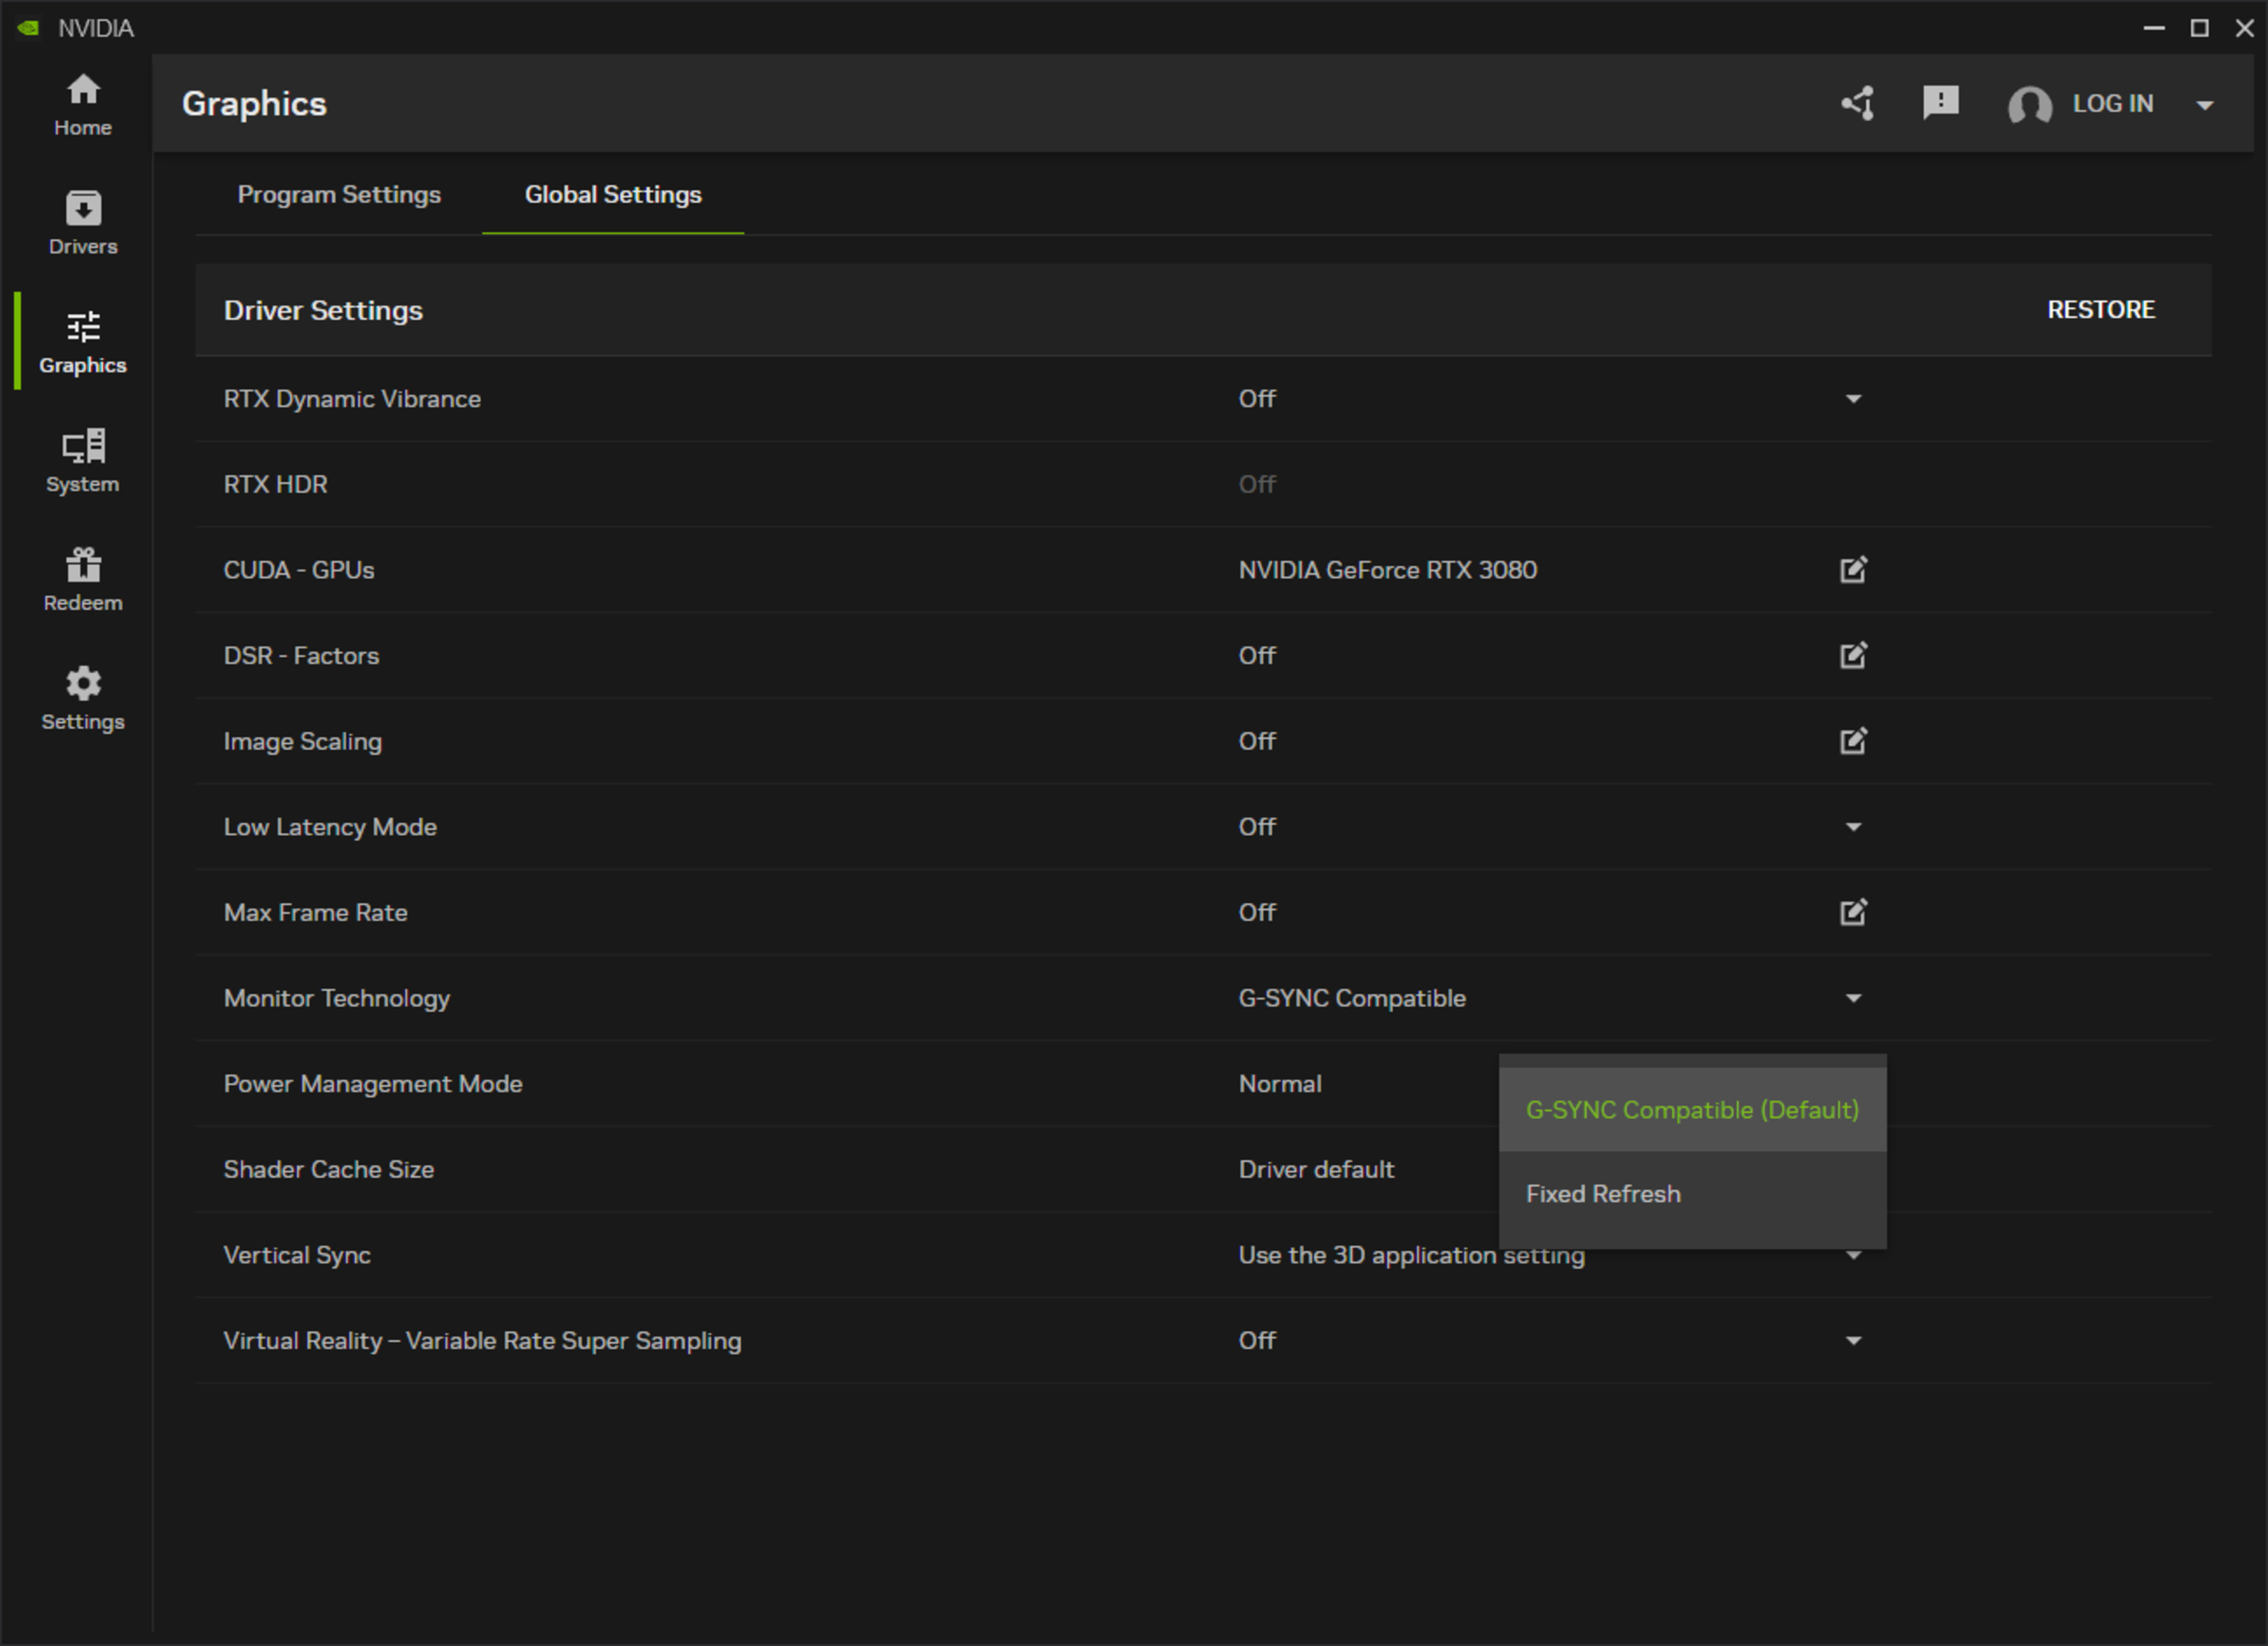
Task: Choose Fixed Refresh option
Action: [x=1603, y=1194]
